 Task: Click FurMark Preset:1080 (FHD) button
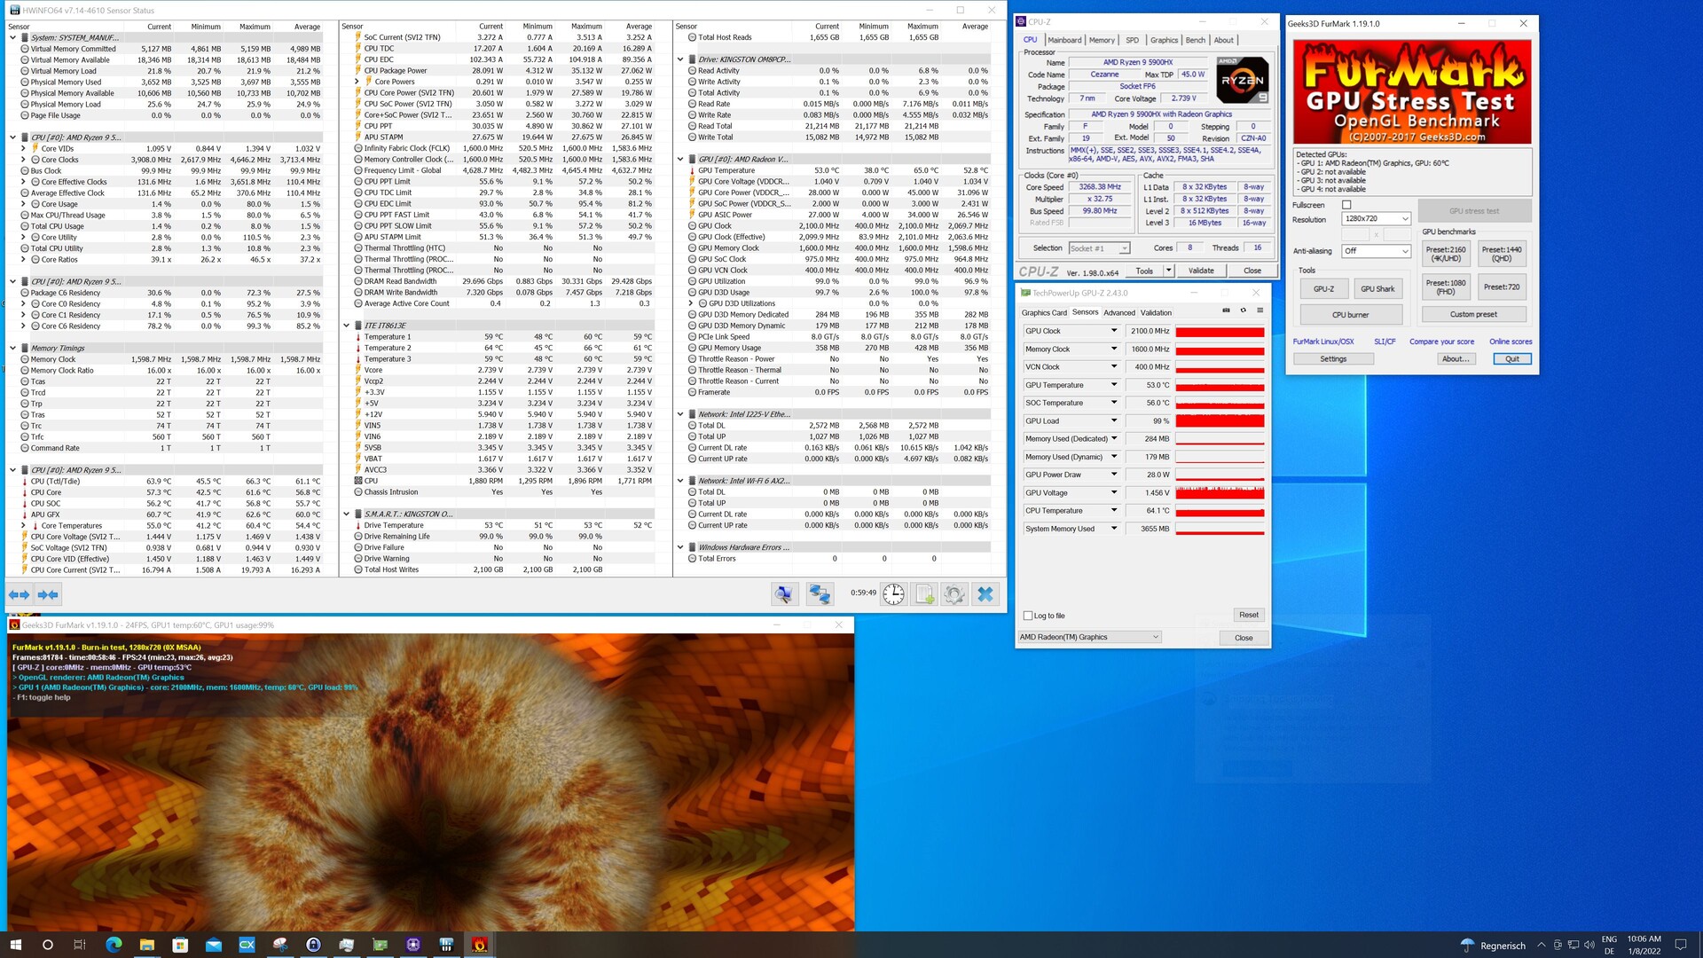point(1446,287)
